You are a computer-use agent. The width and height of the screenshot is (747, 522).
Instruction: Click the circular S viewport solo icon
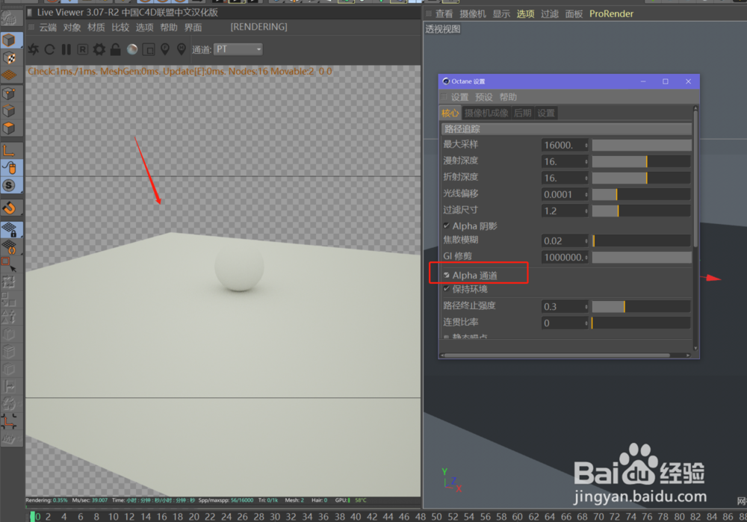click(9, 185)
